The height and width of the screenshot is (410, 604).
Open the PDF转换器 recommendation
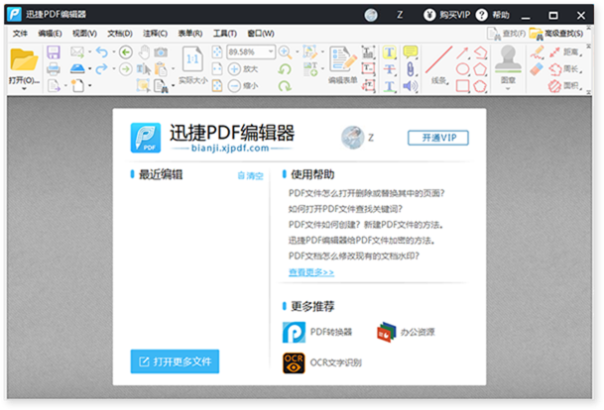point(317,332)
